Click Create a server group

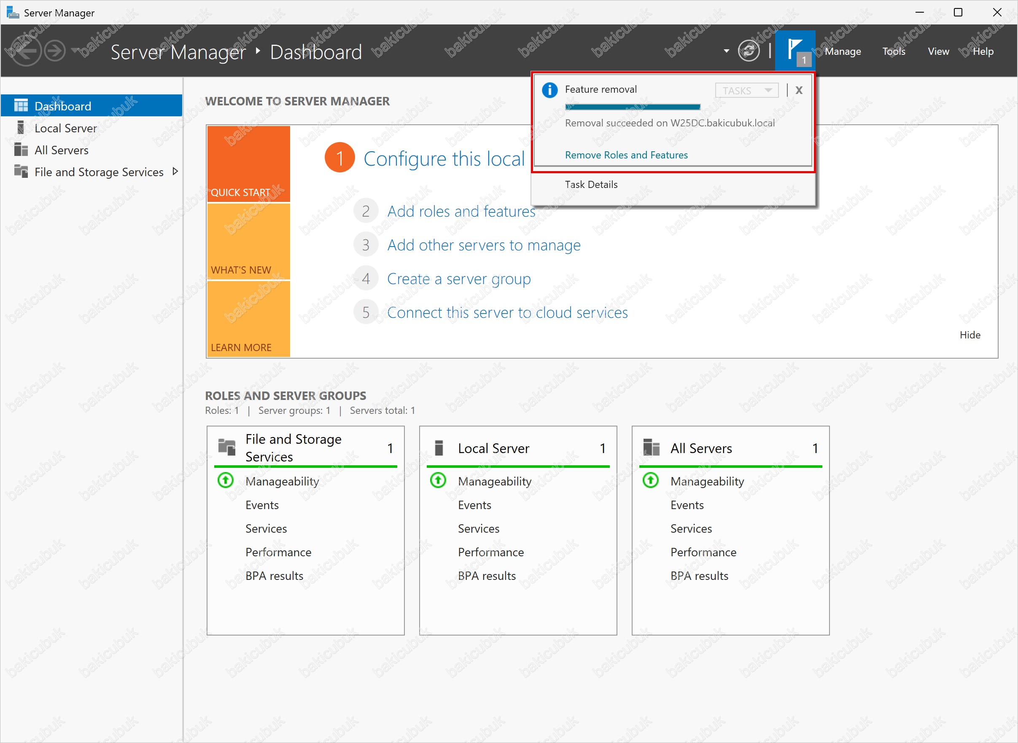(459, 279)
